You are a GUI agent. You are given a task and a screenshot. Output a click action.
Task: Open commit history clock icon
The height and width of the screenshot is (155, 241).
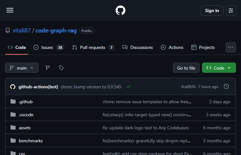226,86
